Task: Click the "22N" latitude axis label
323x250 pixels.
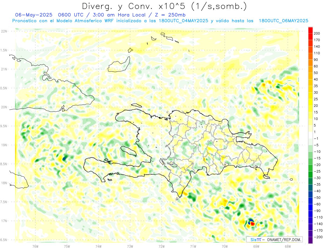Action: tap(4, 31)
